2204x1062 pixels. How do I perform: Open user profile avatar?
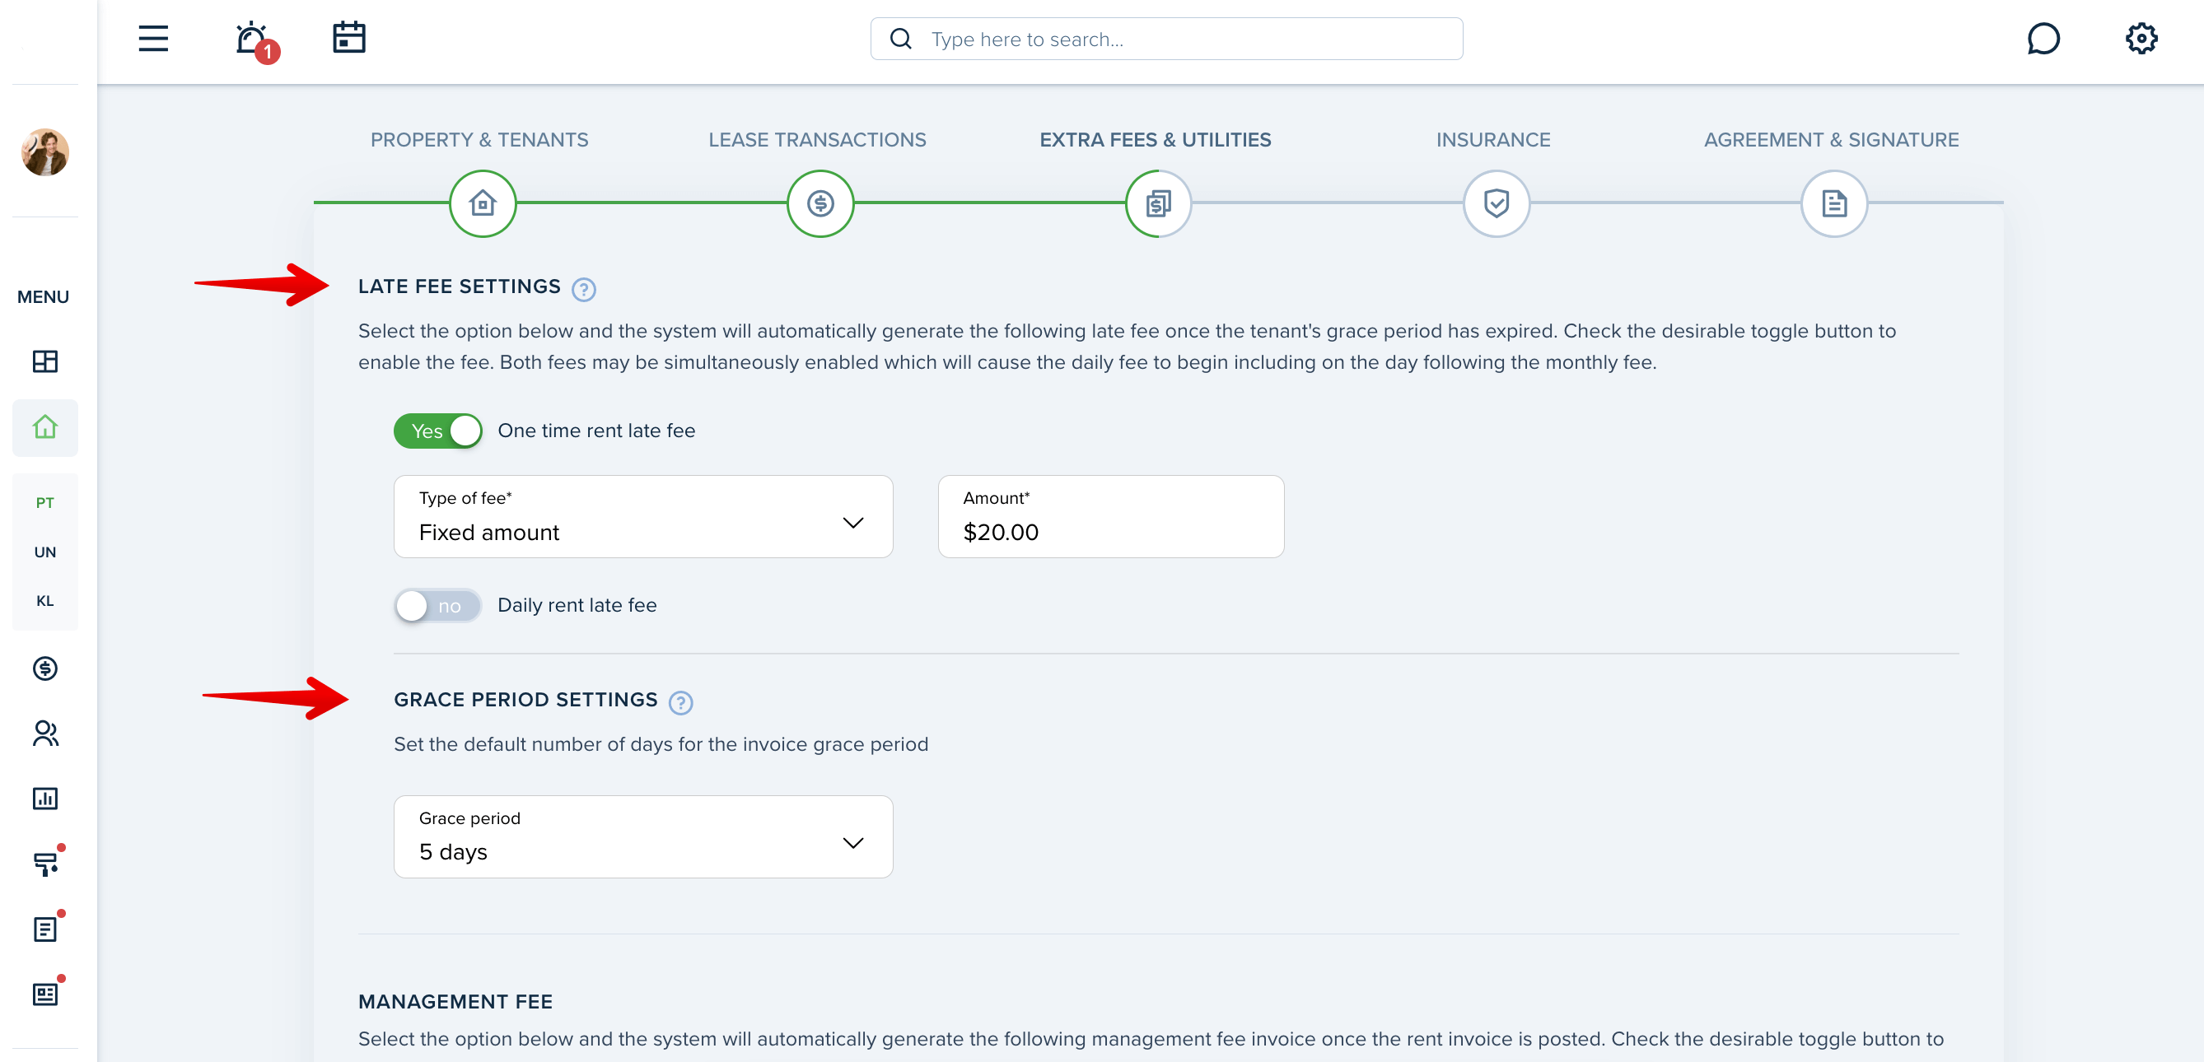[x=45, y=152]
